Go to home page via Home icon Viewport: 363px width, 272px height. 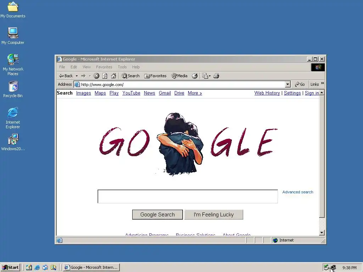(x=113, y=76)
